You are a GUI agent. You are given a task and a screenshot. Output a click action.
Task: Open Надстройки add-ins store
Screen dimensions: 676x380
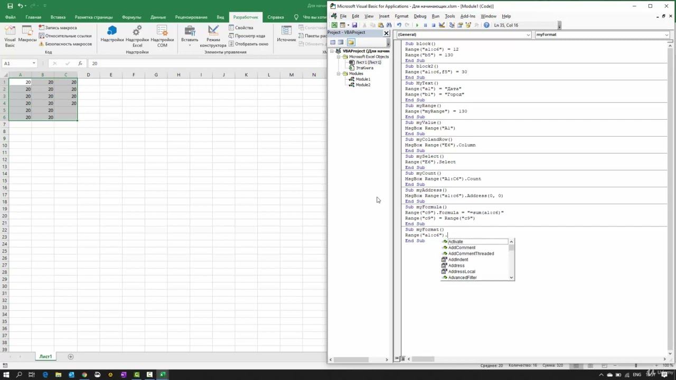coord(112,34)
